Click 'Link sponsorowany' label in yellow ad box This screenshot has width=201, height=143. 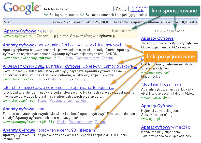pos(122,31)
